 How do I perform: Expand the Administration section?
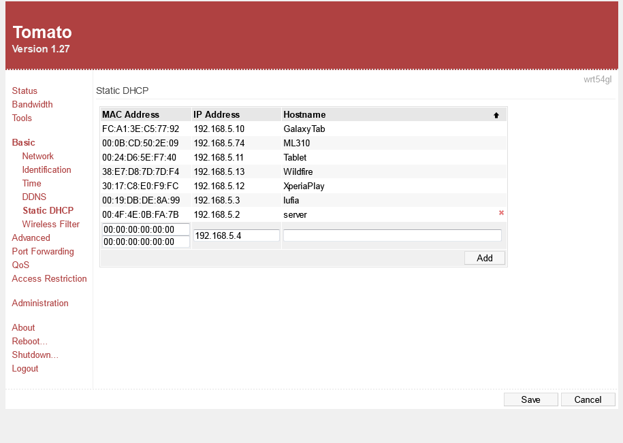coord(40,303)
